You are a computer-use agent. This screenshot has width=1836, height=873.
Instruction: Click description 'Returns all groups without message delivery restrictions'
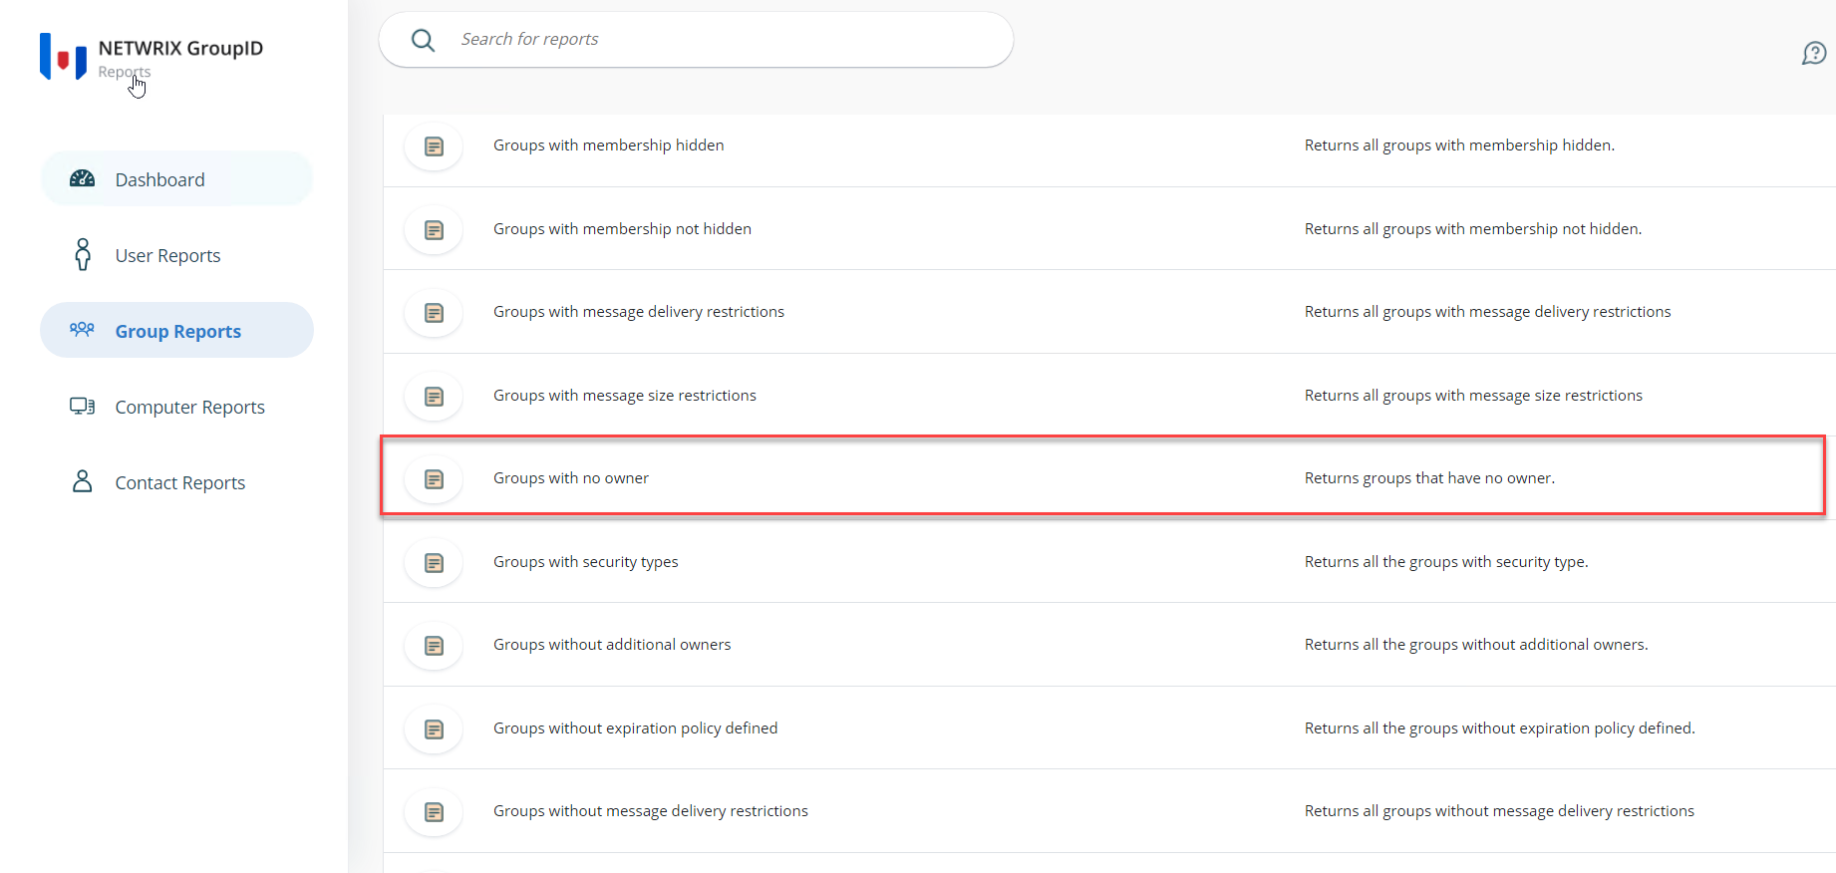tap(1499, 811)
